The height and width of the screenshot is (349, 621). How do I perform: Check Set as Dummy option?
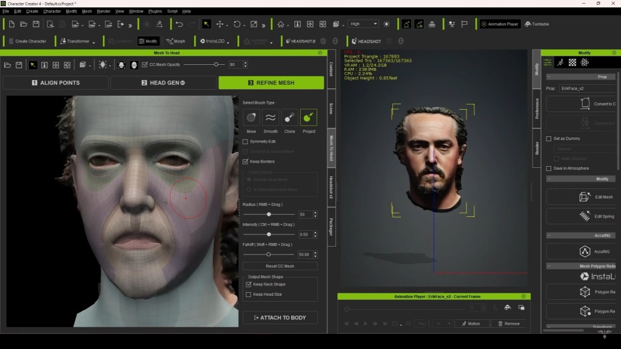click(x=548, y=139)
